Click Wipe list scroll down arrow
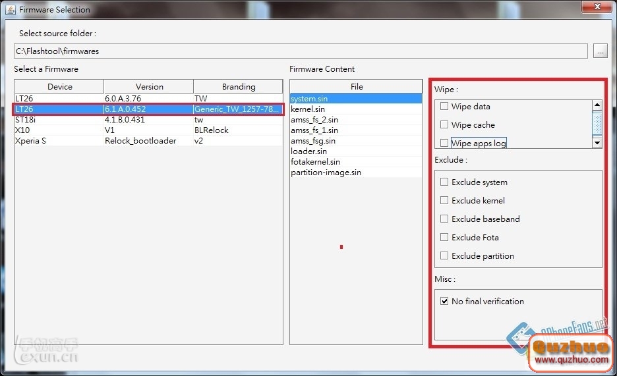The image size is (617, 376). (x=597, y=143)
